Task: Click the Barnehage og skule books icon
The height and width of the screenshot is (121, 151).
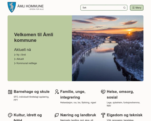Action: [x=10, y=92]
